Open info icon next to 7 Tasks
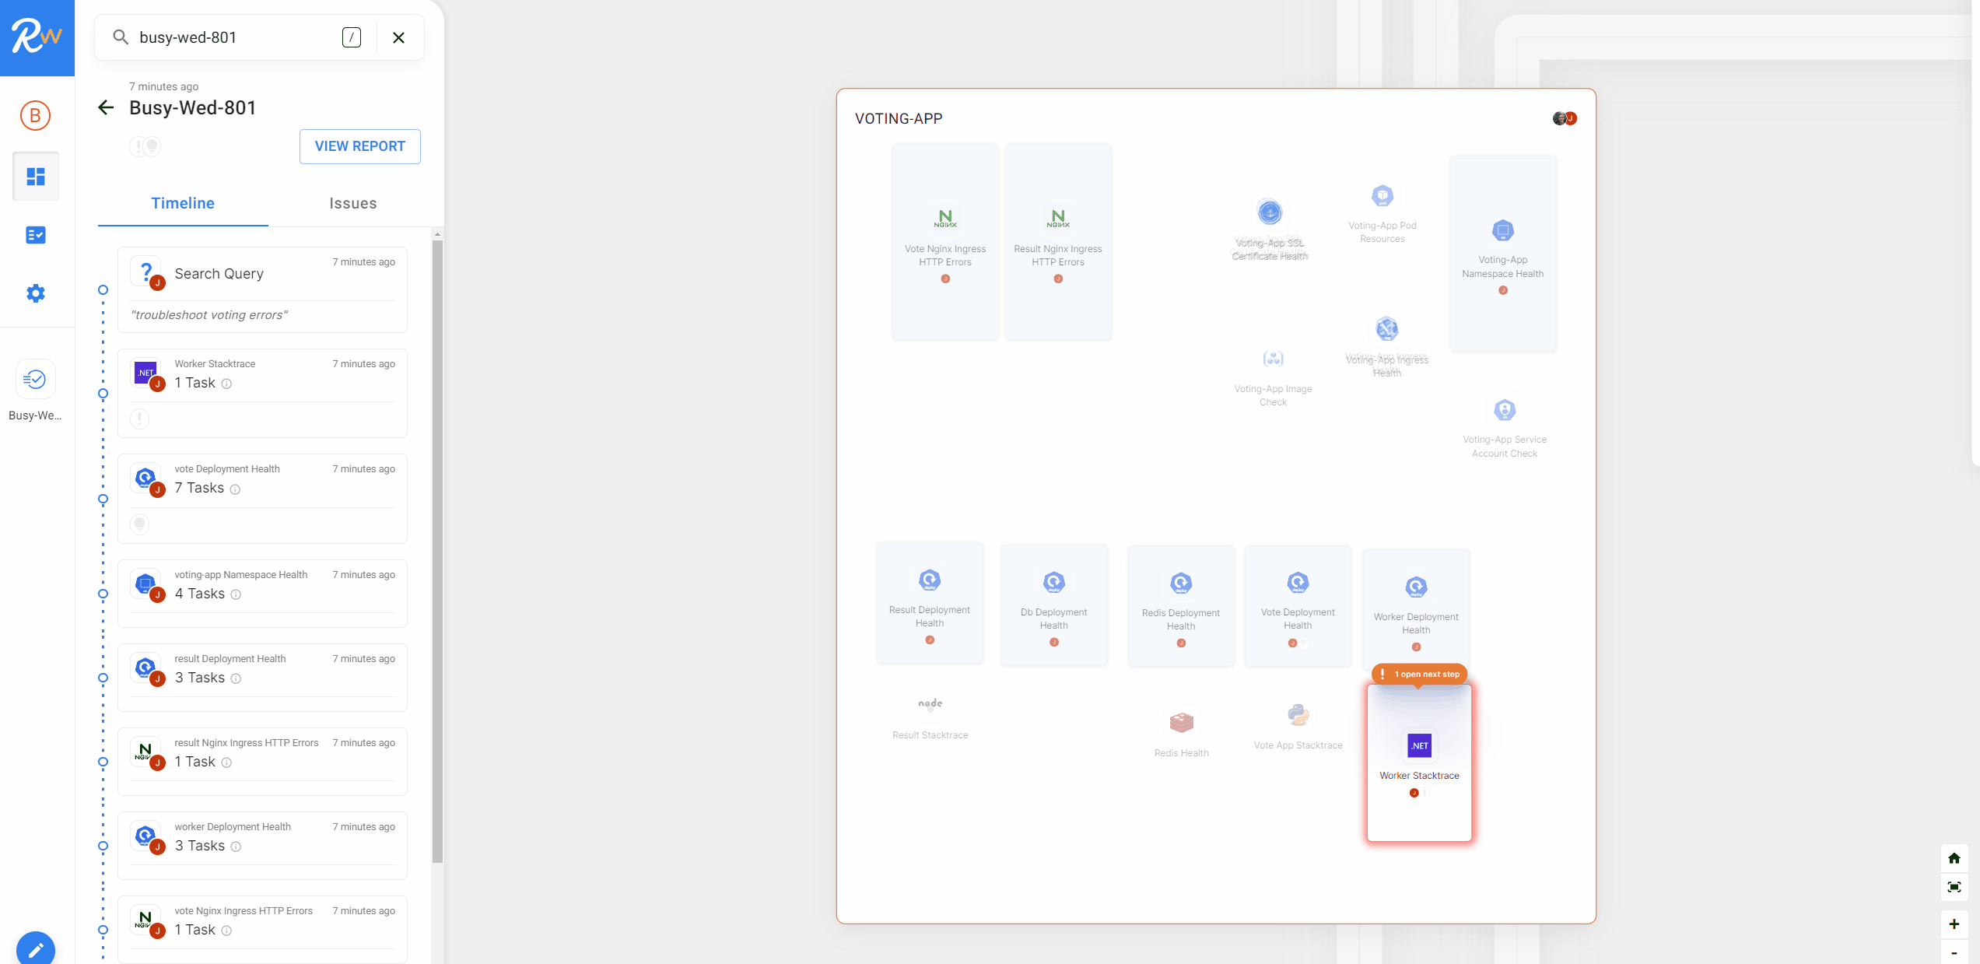Viewport: 1980px width, 964px height. click(x=235, y=489)
